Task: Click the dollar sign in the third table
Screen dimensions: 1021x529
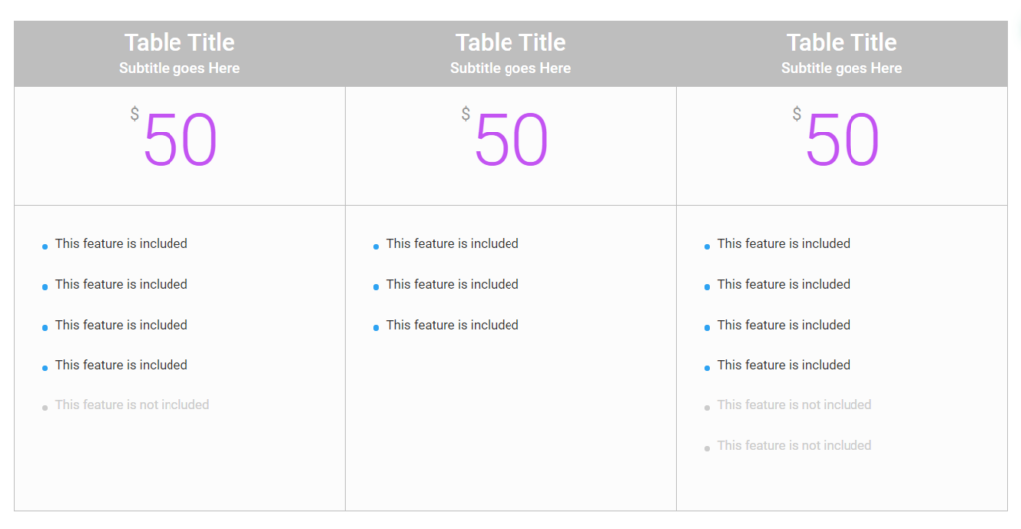Action: point(796,114)
